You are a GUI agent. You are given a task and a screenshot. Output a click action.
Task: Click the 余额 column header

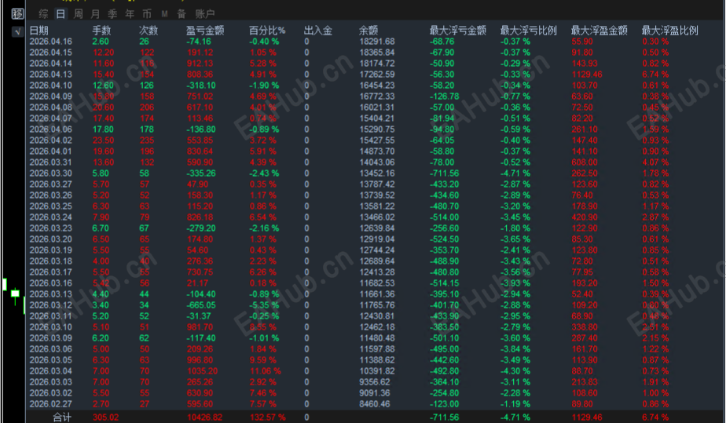(x=368, y=31)
